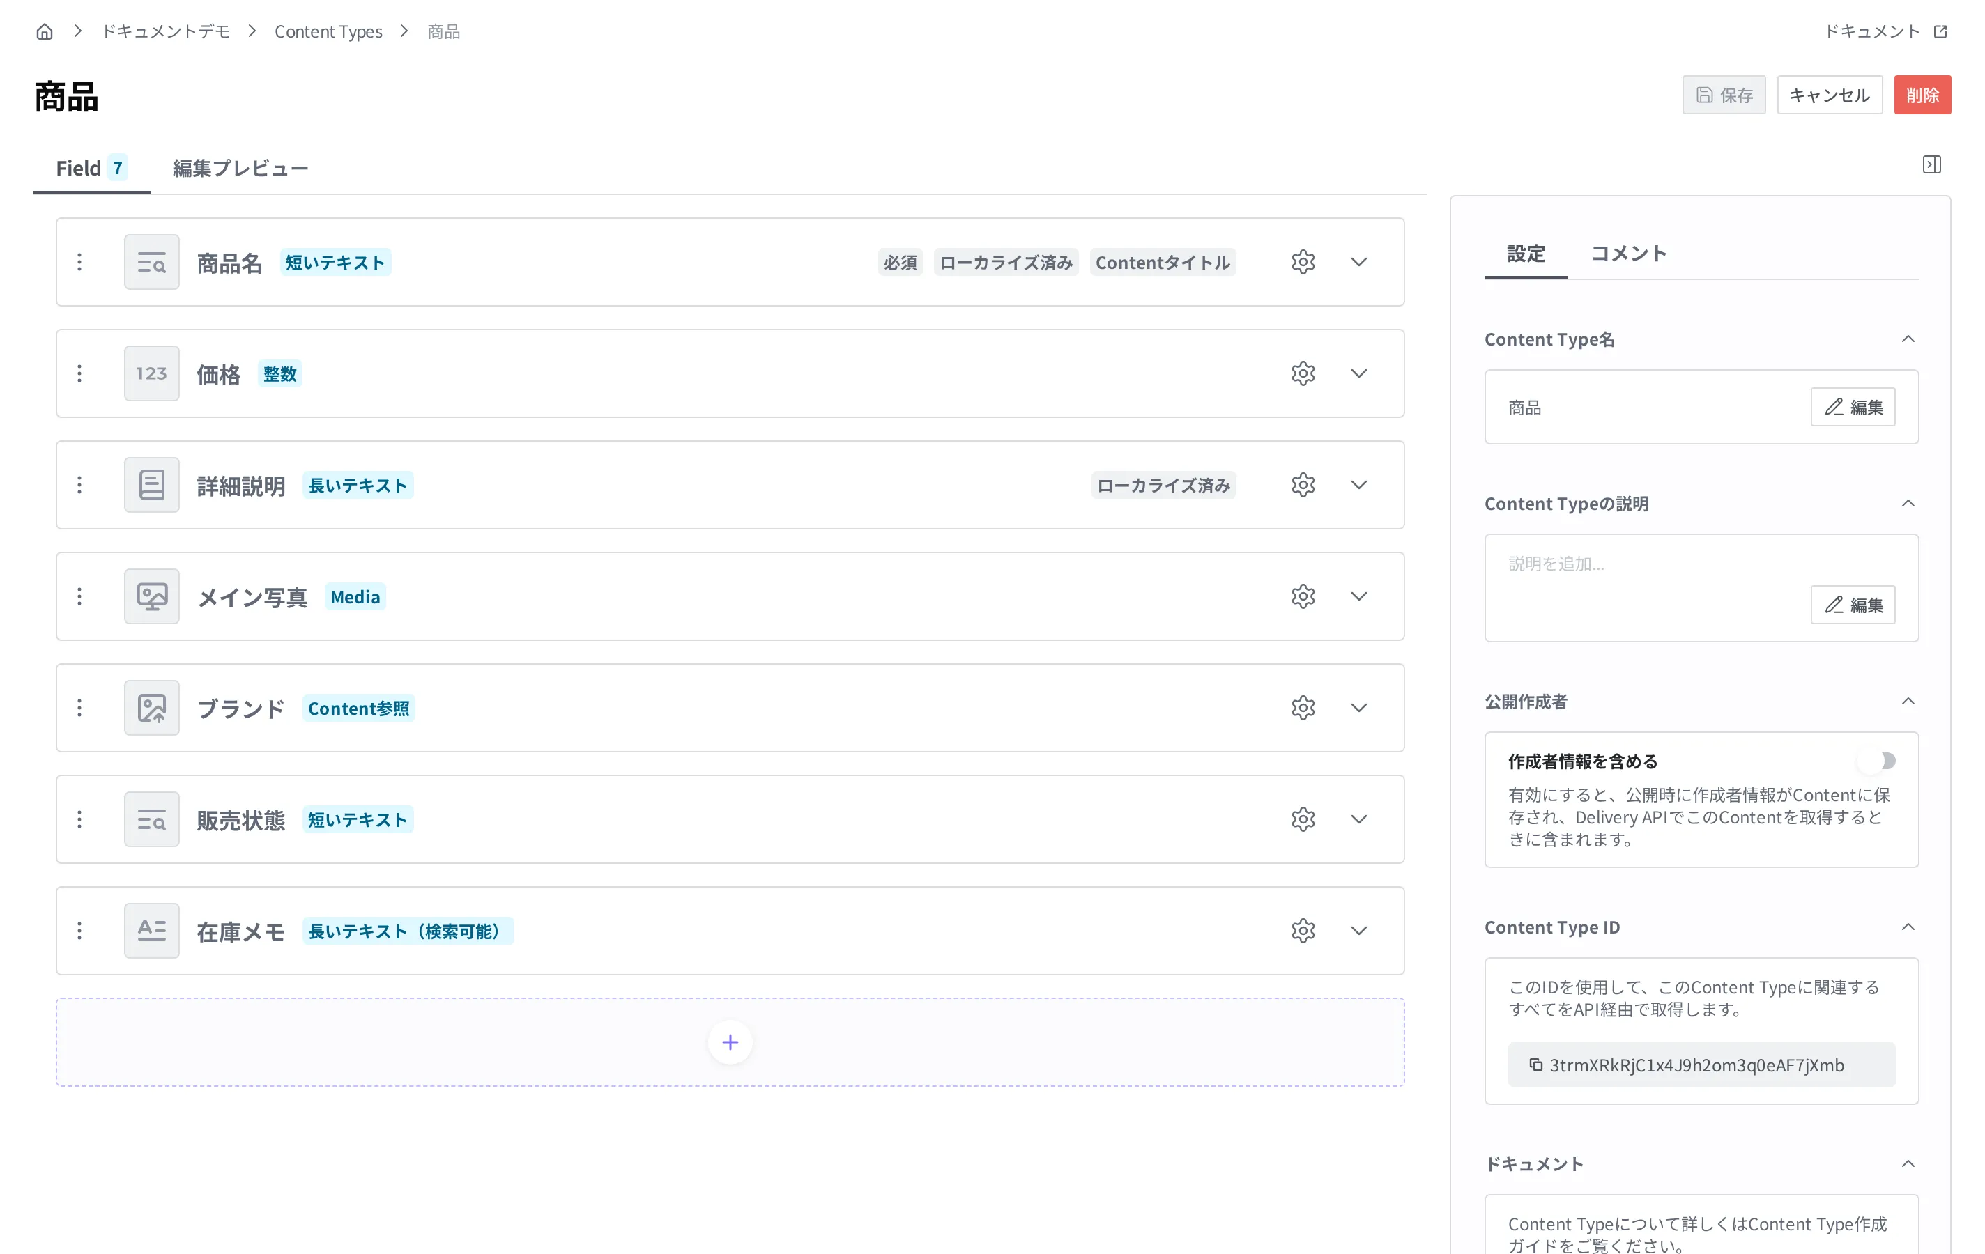Viewport: 1985px width, 1254px height.
Task: Click the 123 integer icon of 価格
Action: 152,373
